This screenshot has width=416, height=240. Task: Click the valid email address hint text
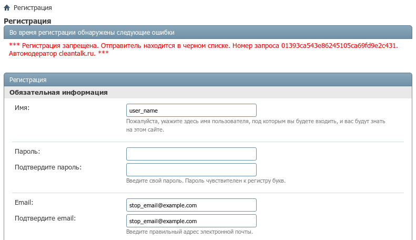coord(189,232)
